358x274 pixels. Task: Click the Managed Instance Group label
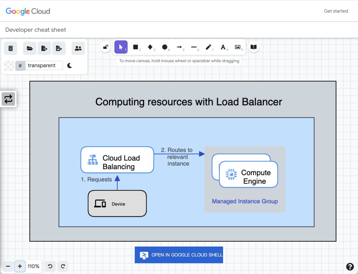[x=245, y=201]
